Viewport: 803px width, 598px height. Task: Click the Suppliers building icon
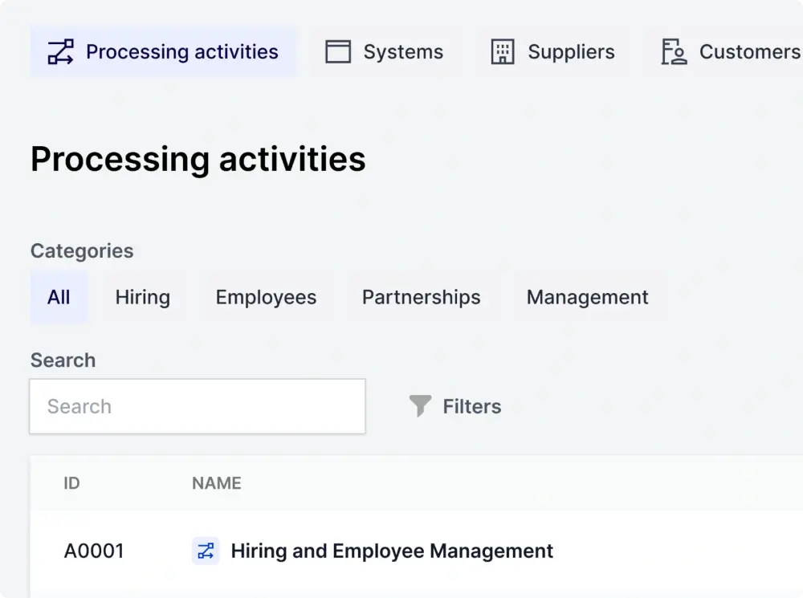(x=503, y=52)
